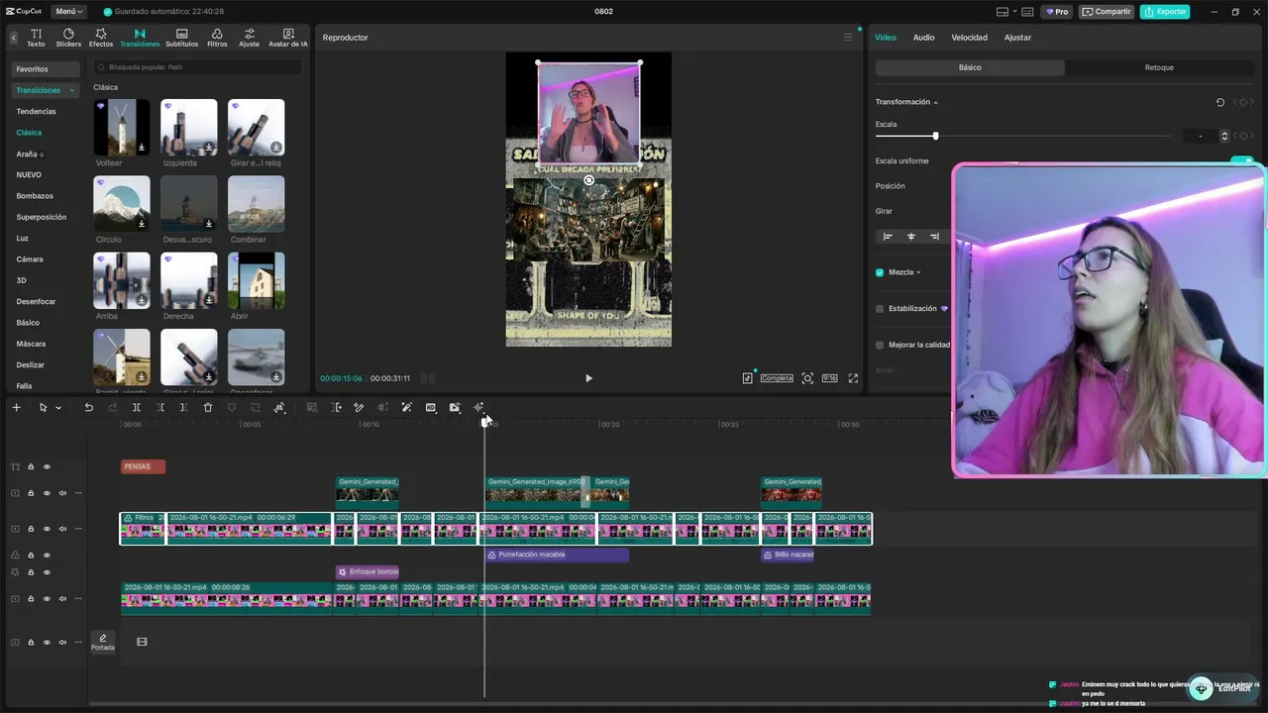1268x713 pixels.
Task: Enable the Estabilización checkbox
Action: point(880,309)
